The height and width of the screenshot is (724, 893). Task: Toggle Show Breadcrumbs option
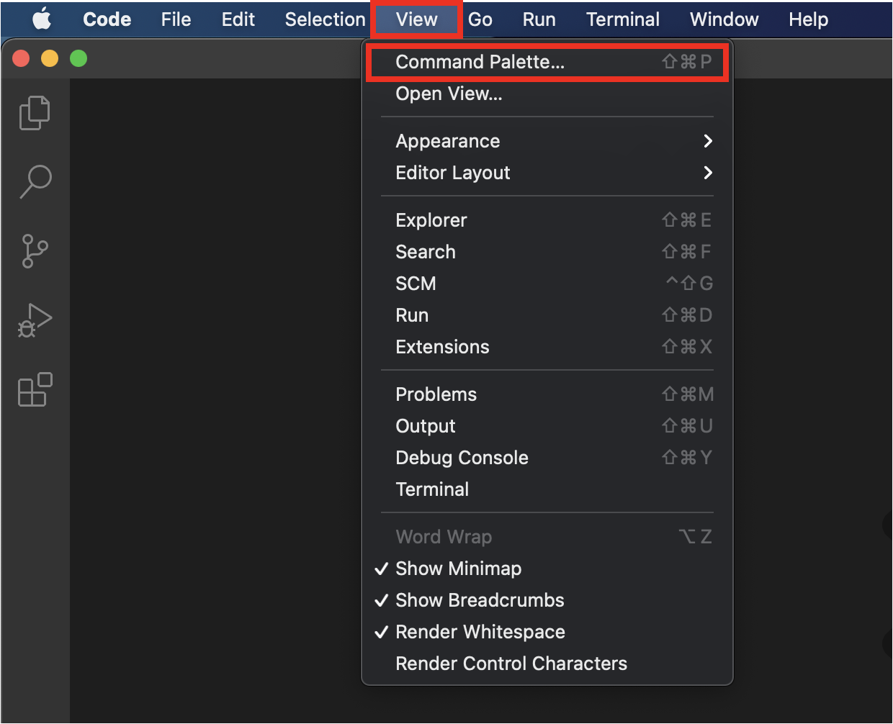coord(547,600)
